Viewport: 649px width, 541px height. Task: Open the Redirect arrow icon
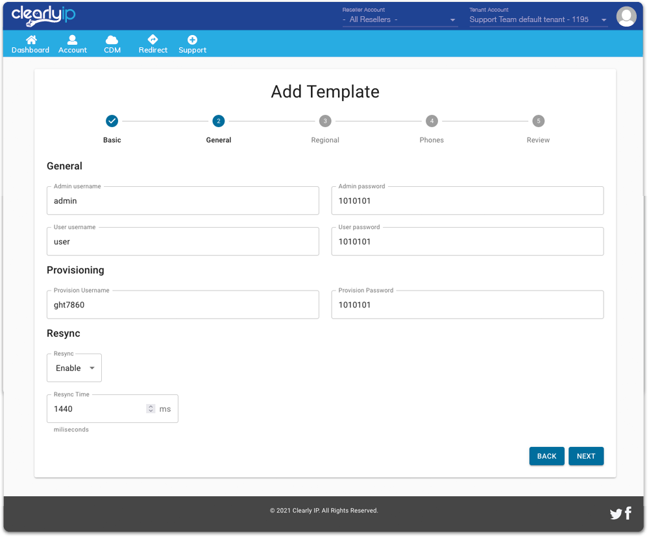click(x=153, y=40)
